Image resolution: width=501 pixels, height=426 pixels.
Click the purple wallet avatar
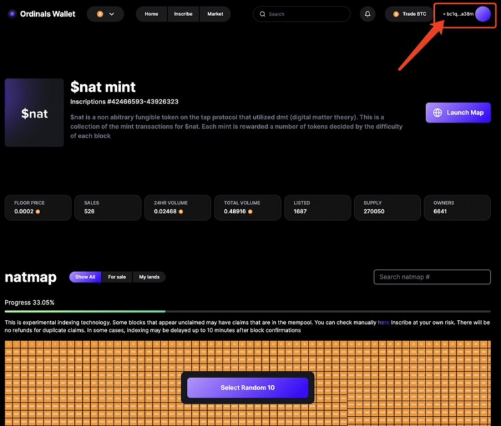[x=483, y=14]
